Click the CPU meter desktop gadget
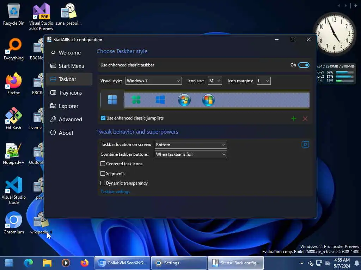This screenshot has height=270, width=361. [336, 74]
